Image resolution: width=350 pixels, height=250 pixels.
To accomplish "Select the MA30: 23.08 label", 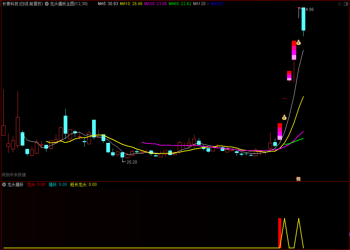I will click(x=155, y=4).
